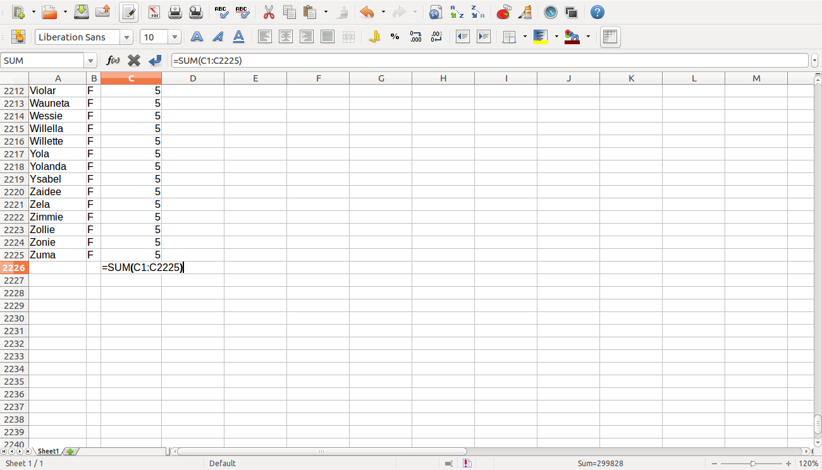Open the Function Wizard
The width and height of the screenshot is (822, 470).
click(x=113, y=61)
